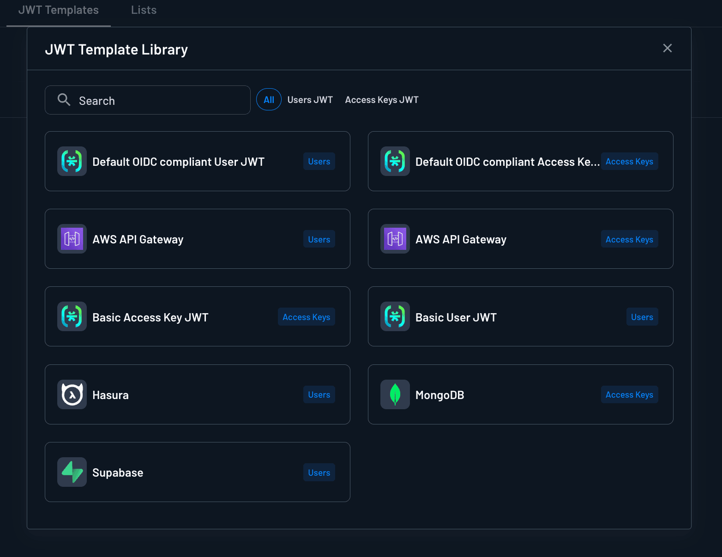Click Access Keys tag on Basic Access Key JWT

point(307,317)
